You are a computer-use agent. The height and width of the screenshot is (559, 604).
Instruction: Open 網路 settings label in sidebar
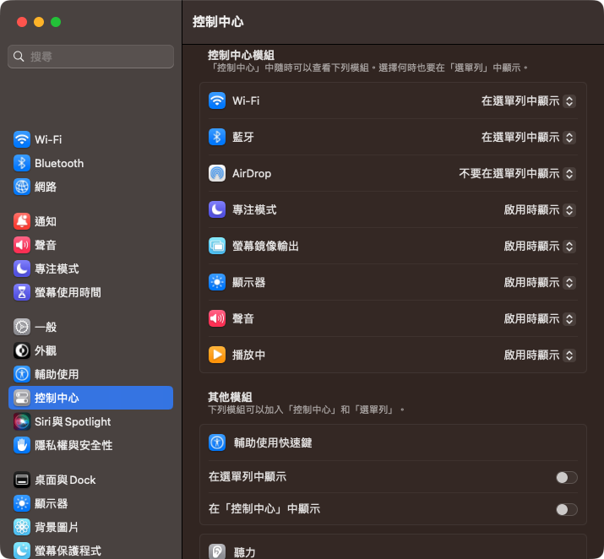click(x=46, y=187)
